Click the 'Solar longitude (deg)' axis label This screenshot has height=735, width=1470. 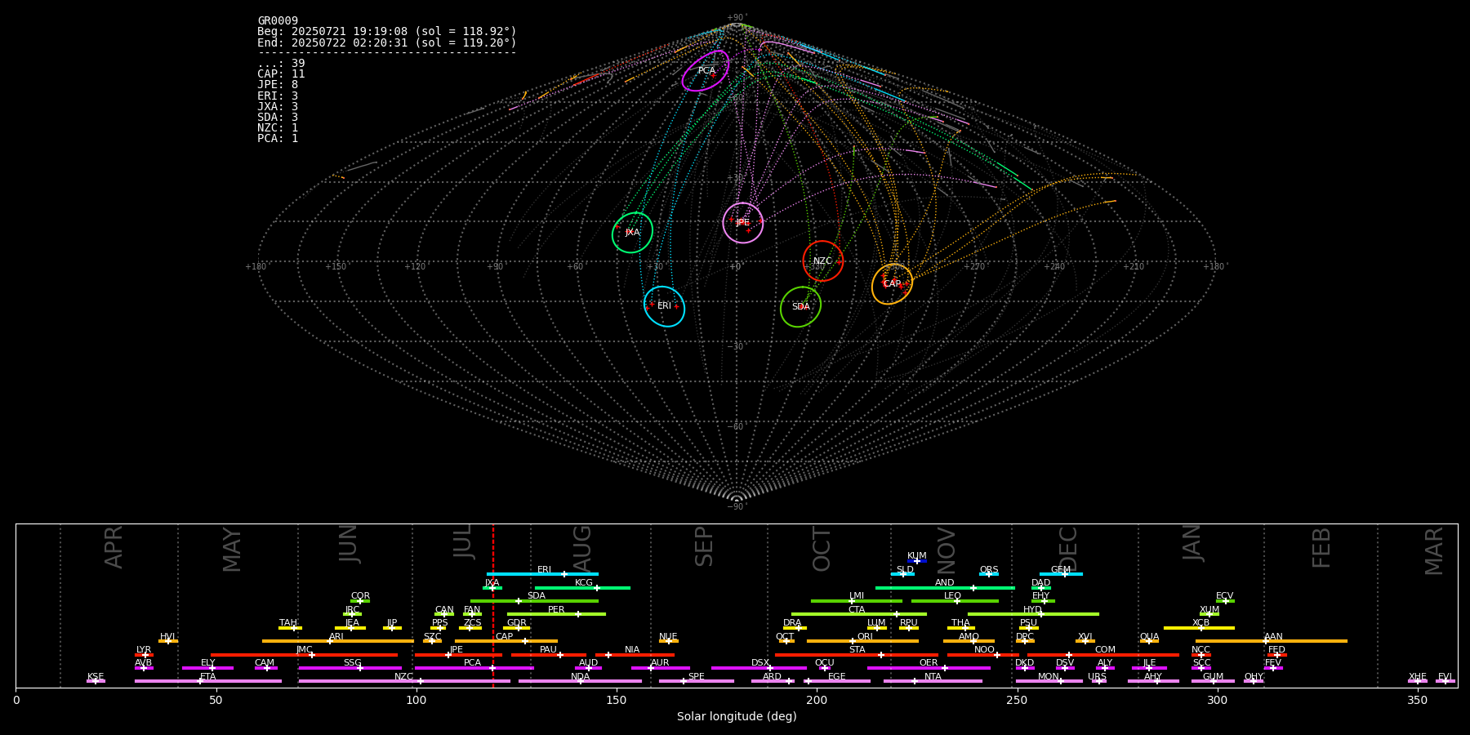pyautogui.click(x=737, y=716)
